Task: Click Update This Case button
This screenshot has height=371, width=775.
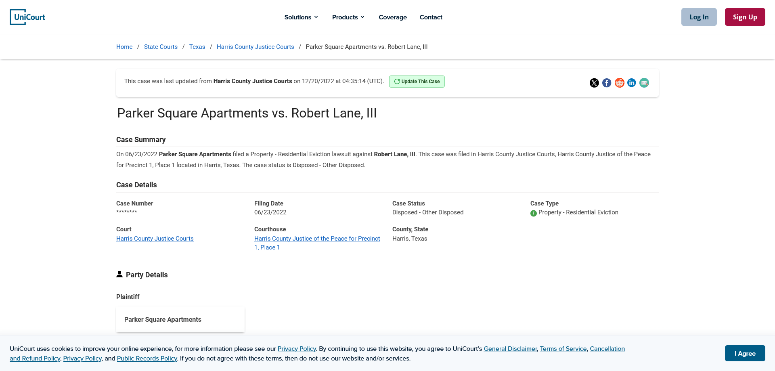Action: pyautogui.click(x=417, y=82)
